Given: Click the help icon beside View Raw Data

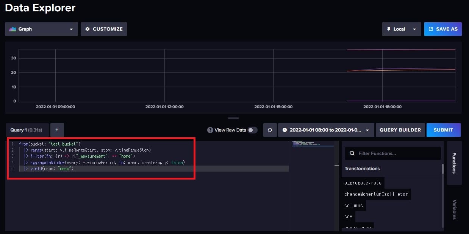Looking at the screenshot, I should [210, 130].
